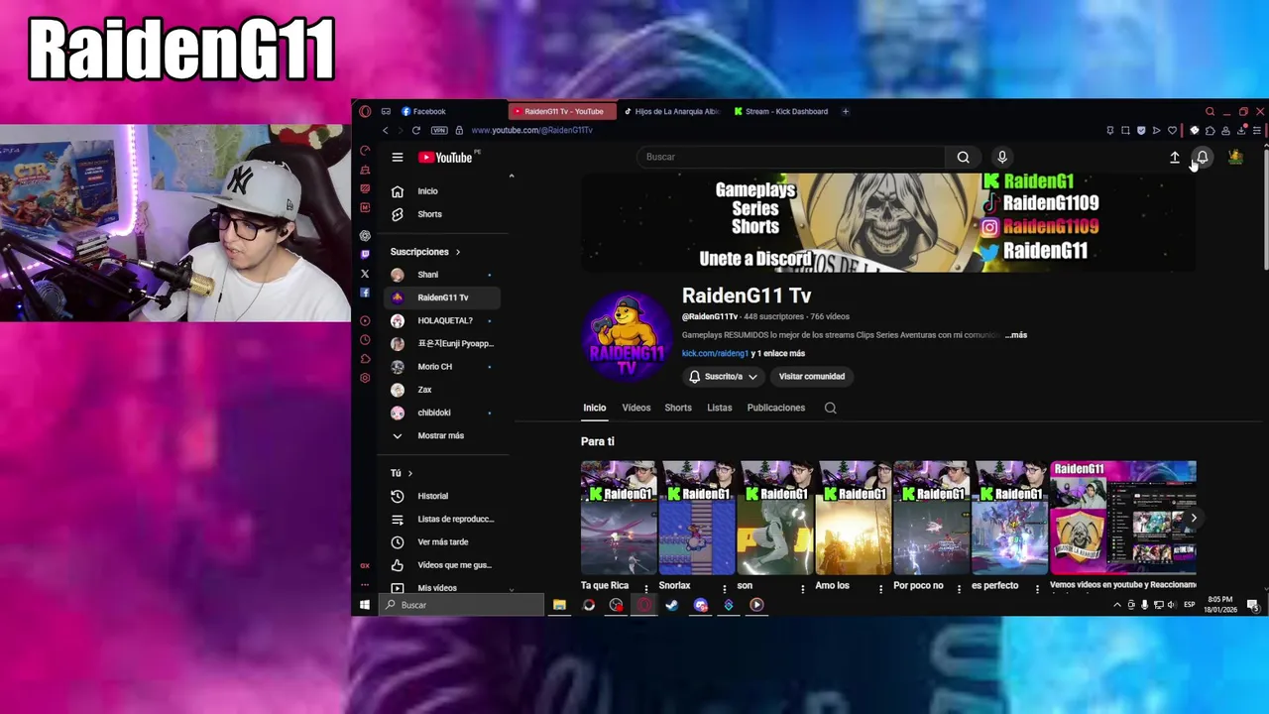
Task: Click the YouTube Buscar search field
Action: pos(791,157)
